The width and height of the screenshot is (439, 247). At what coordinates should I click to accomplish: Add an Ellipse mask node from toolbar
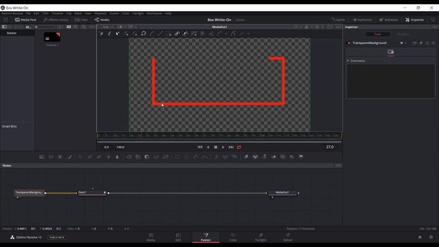(x=187, y=157)
